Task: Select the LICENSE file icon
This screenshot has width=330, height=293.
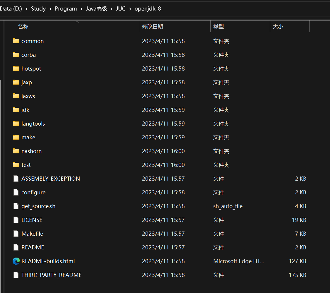Action: point(16,220)
